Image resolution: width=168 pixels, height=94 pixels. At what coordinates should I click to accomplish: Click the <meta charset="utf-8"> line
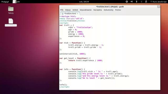click(72, 19)
